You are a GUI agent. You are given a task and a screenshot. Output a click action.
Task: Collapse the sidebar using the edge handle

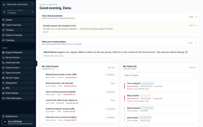[x=37, y=63]
